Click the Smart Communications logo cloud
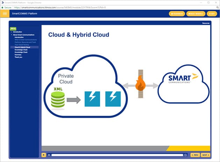Image resolution: width=220 pixels, height=162 pixels. [183, 85]
